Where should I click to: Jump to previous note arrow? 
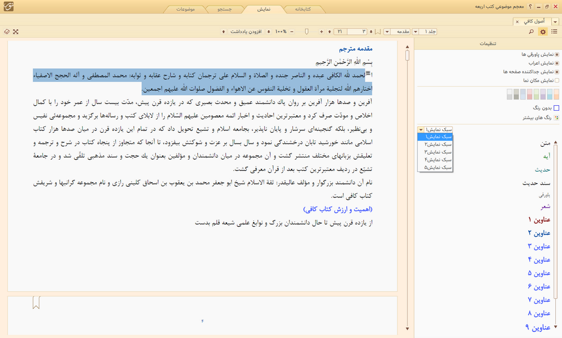coord(224,31)
